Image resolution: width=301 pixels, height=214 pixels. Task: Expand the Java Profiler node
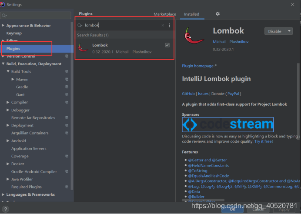[8, 179]
